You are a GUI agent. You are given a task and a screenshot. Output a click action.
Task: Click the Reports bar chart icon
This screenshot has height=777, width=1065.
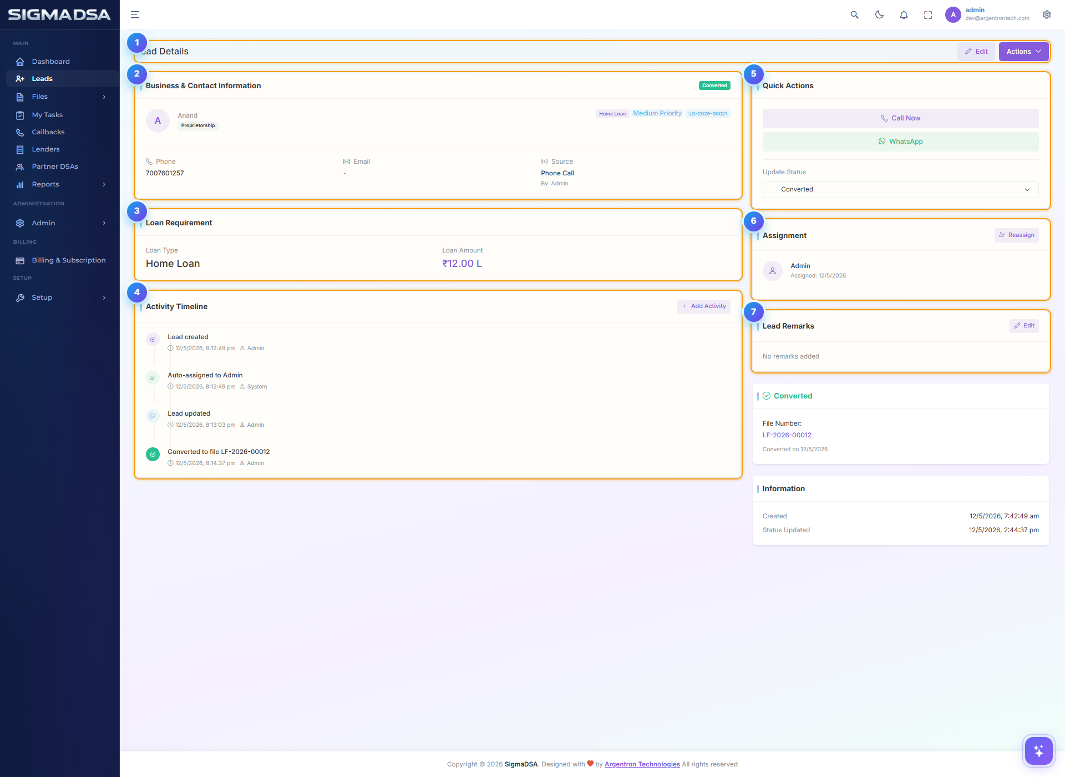coord(20,184)
